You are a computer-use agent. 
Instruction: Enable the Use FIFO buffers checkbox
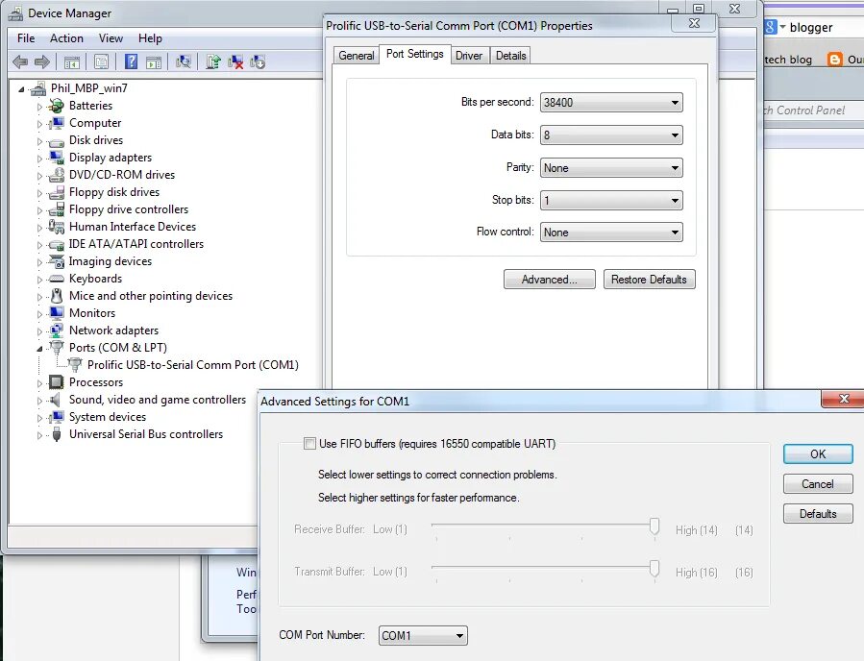tap(309, 444)
